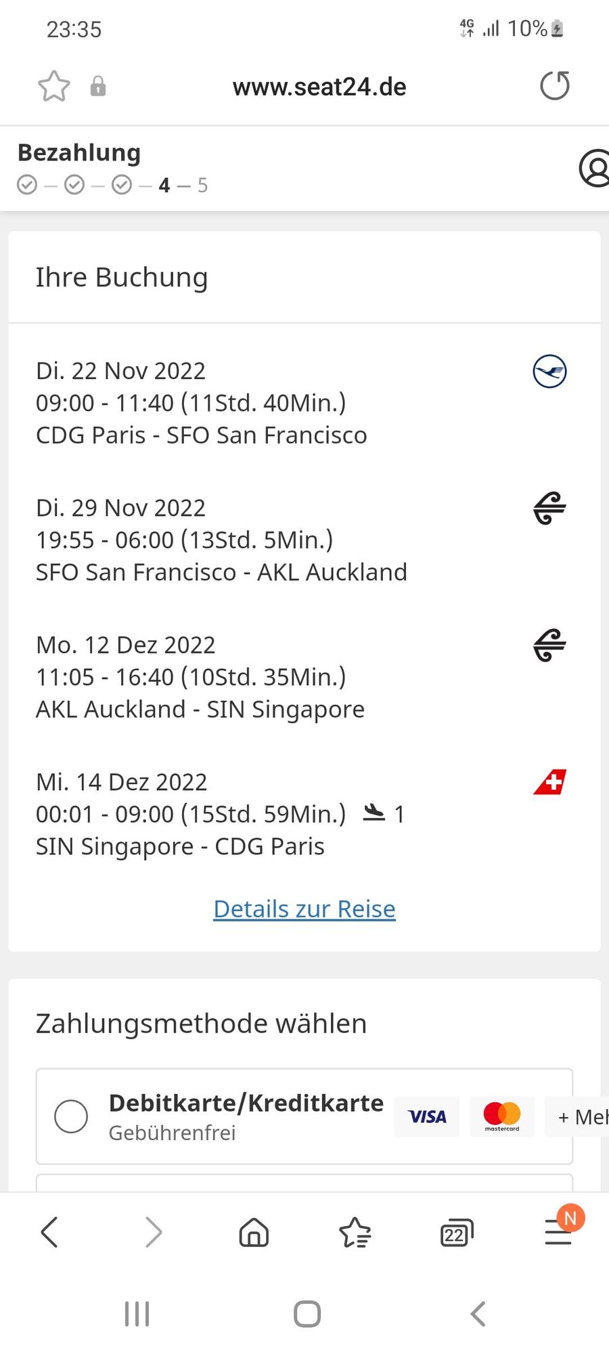Select Debitkarte/Kreditkarte radio button
The image size is (609, 1354).
[71, 1116]
